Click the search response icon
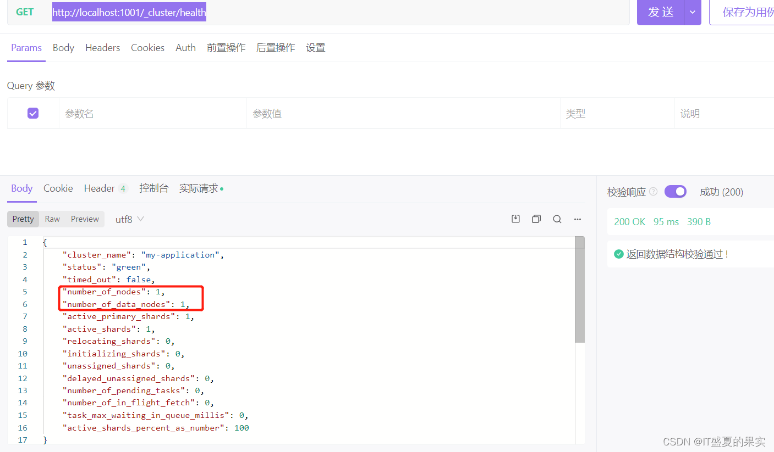This screenshot has width=774, height=452. point(557,219)
